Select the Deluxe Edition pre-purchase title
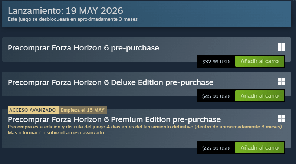 pyautogui.click(x=110, y=82)
